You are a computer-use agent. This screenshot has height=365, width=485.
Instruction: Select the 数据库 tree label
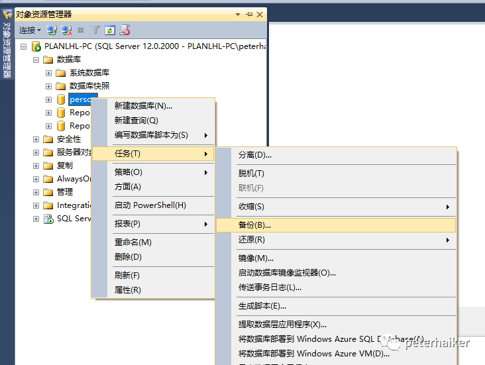pyautogui.click(x=69, y=60)
